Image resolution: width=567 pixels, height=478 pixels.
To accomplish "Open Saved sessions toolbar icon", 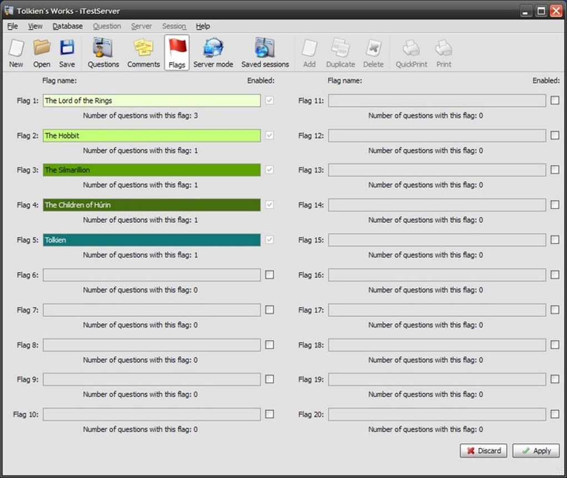I will pyautogui.click(x=265, y=53).
